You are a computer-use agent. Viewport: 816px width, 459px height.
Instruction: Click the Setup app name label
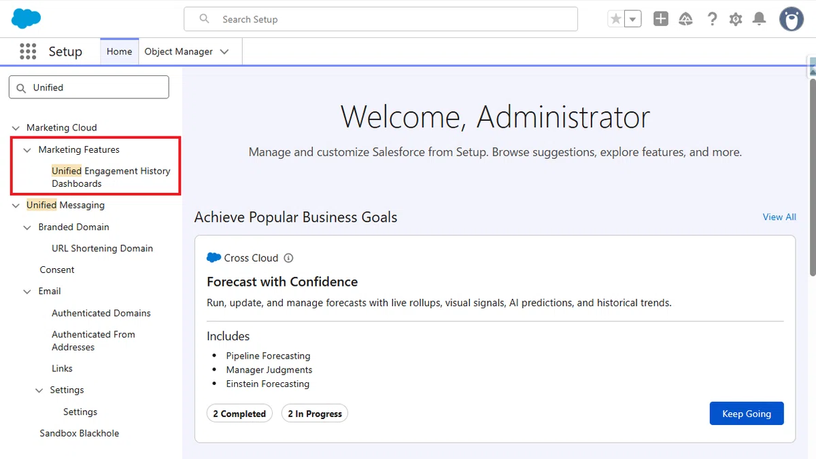pyautogui.click(x=65, y=52)
